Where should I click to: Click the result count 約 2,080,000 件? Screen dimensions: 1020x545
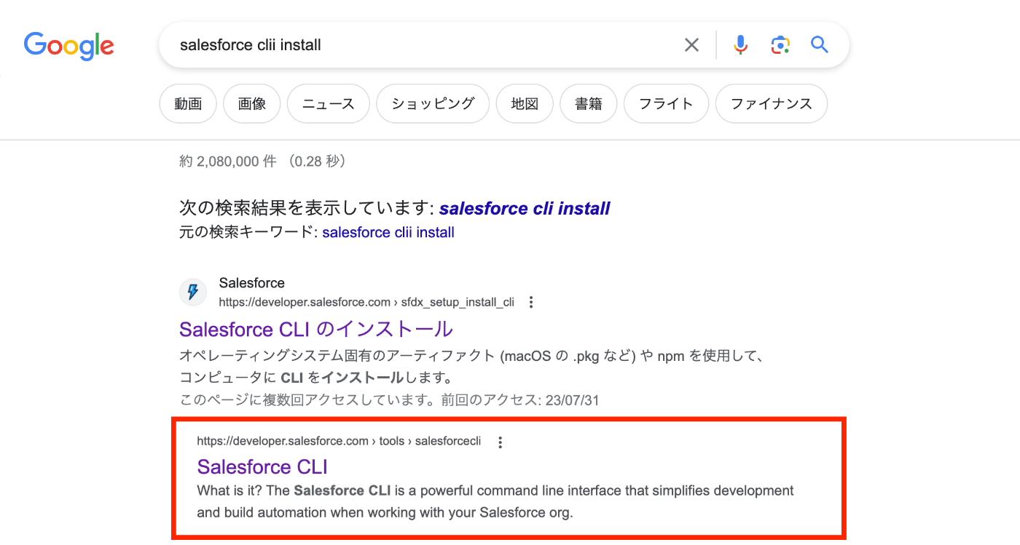coord(228,162)
